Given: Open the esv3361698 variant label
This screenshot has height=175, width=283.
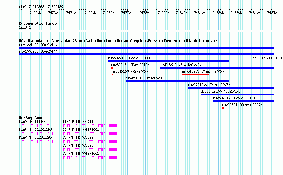Looking at the screenshot, I should 268,58.
